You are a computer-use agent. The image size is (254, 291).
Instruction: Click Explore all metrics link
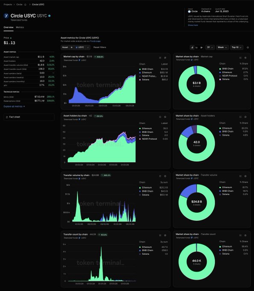click(14, 107)
